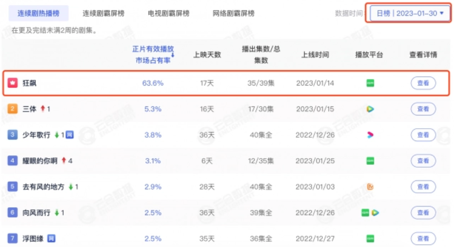This screenshot has width=454, height=247.
Task: Click the crown rank icon beside 狂飙
Action: (12, 83)
